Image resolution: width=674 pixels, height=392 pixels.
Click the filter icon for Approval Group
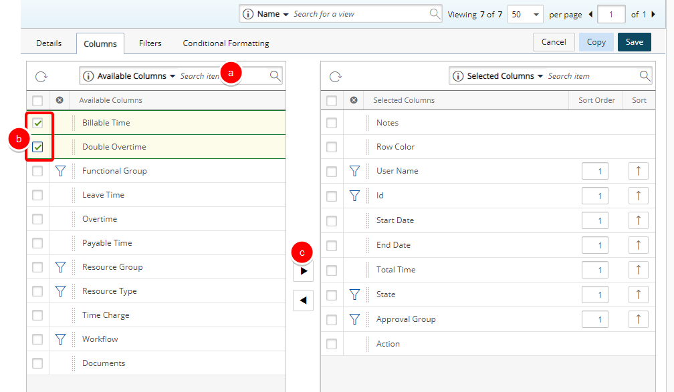point(354,319)
